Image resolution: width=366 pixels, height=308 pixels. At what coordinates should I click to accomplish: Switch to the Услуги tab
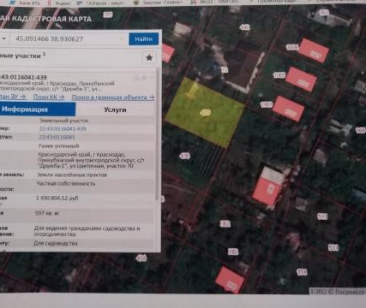115,110
